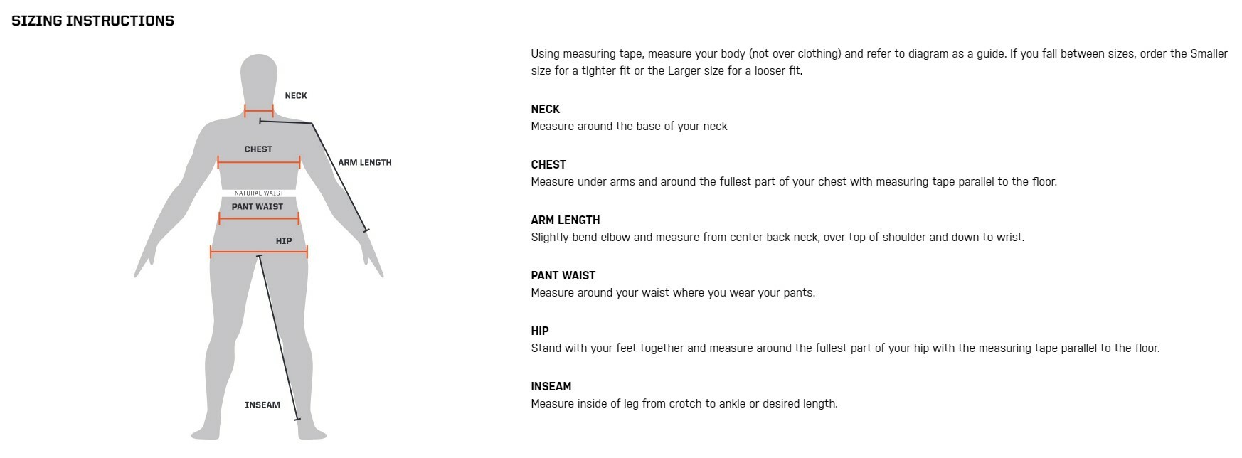
Task: Select the INSEAM heading in the instructions text
Action: click(x=551, y=386)
